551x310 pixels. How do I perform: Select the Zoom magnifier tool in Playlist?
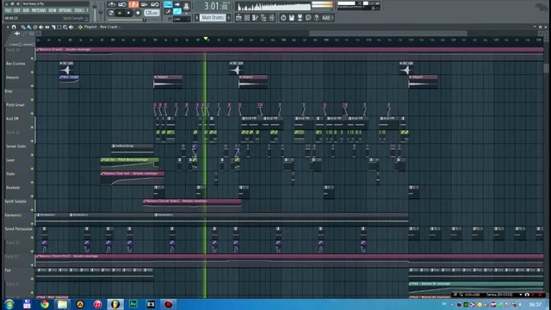click(65, 27)
